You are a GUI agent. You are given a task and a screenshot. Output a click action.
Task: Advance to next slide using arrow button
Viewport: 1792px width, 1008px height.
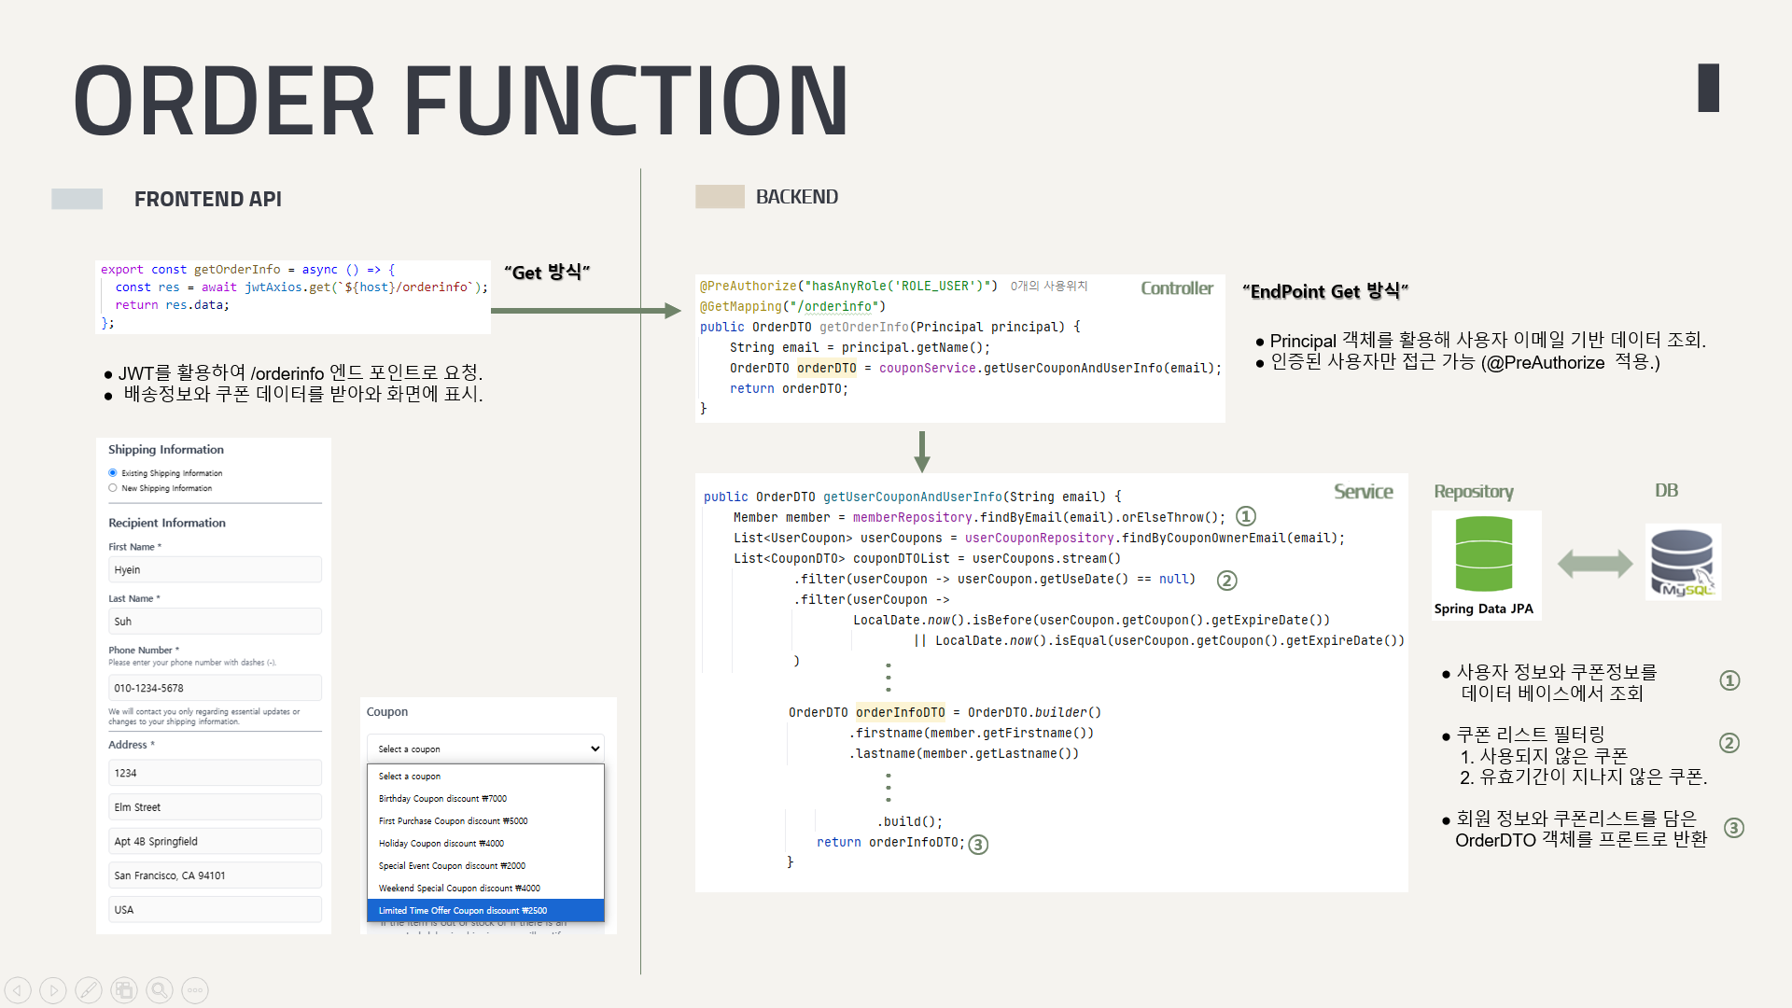pos(53,990)
